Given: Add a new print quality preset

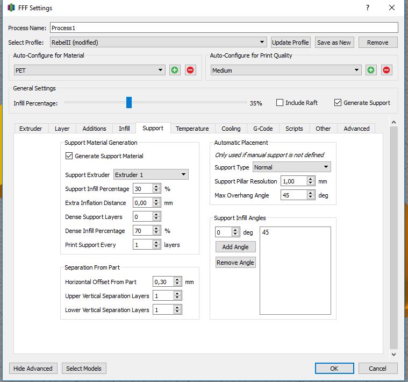Looking at the screenshot, I should point(371,70).
